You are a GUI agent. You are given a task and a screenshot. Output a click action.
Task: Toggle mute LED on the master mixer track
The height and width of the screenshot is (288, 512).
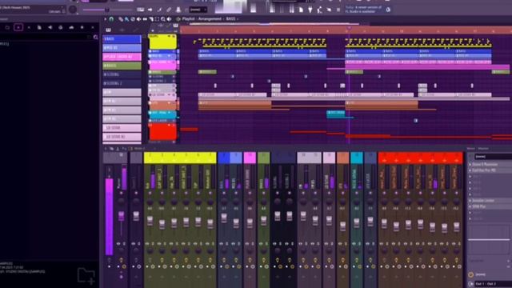coord(121,193)
